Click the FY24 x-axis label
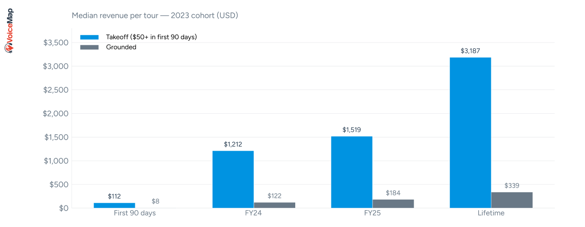The width and height of the screenshot is (585, 227). point(254,213)
